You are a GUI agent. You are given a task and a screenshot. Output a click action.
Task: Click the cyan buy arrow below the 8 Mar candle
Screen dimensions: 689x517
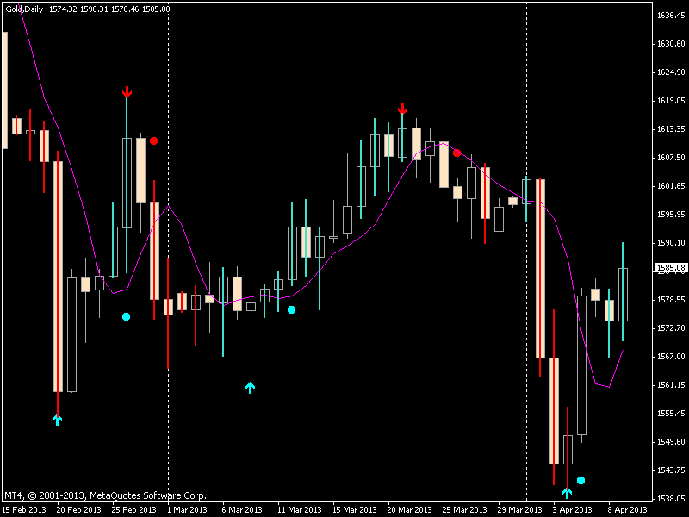point(251,387)
